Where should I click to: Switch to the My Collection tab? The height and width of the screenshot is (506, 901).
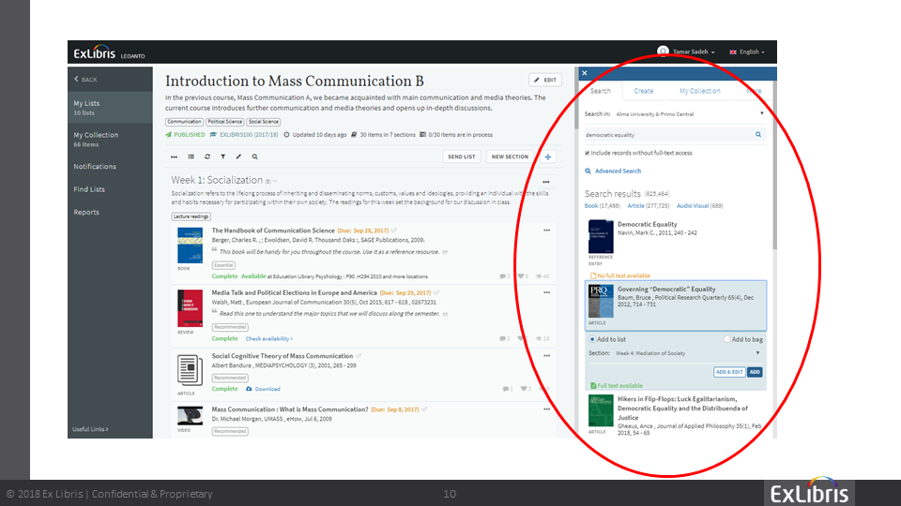[x=700, y=91]
